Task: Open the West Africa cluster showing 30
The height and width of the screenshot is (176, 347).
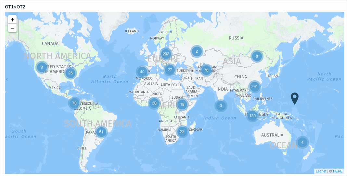Action: click(x=154, y=103)
